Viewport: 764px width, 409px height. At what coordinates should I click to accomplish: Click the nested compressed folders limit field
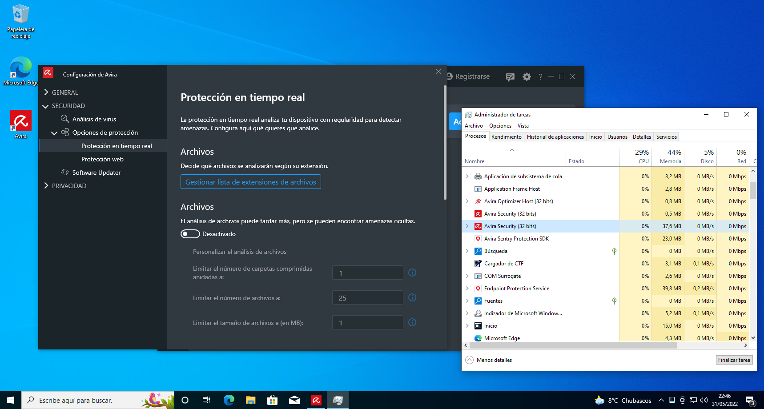click(368, 273)
